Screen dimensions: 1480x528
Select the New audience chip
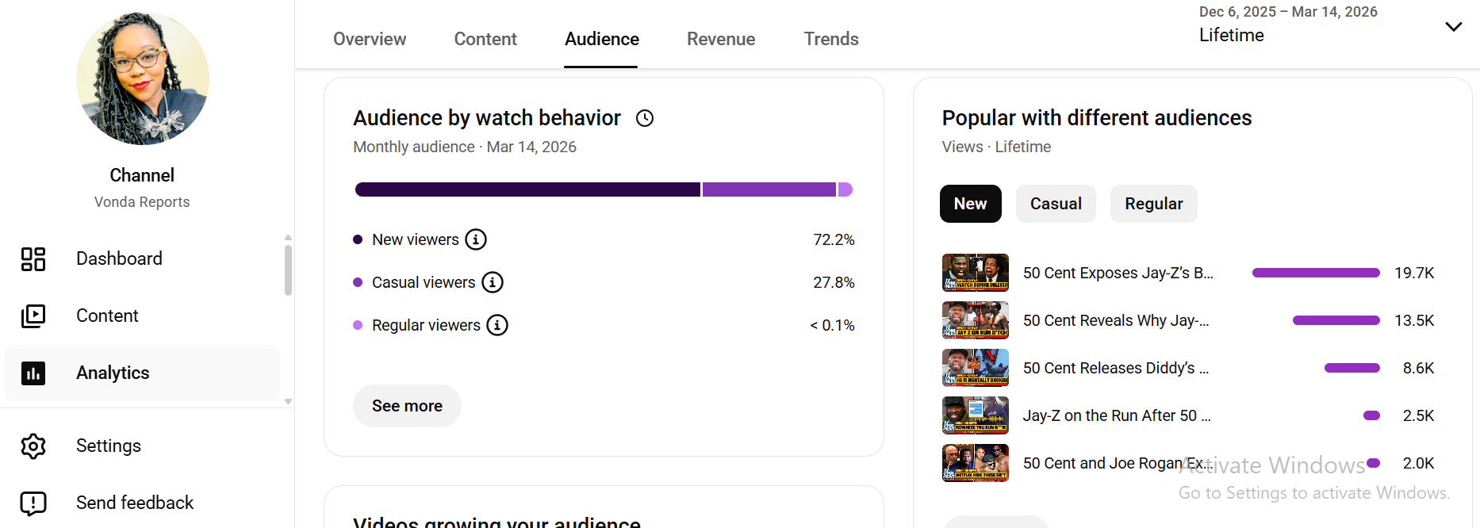(x=971, y=204)
